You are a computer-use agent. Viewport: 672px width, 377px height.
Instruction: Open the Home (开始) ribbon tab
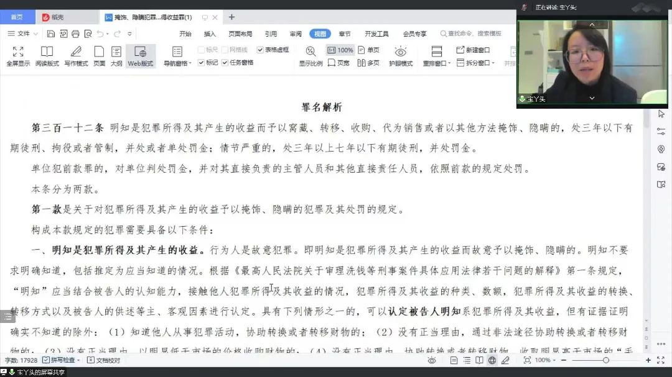(x=185, y=34)
